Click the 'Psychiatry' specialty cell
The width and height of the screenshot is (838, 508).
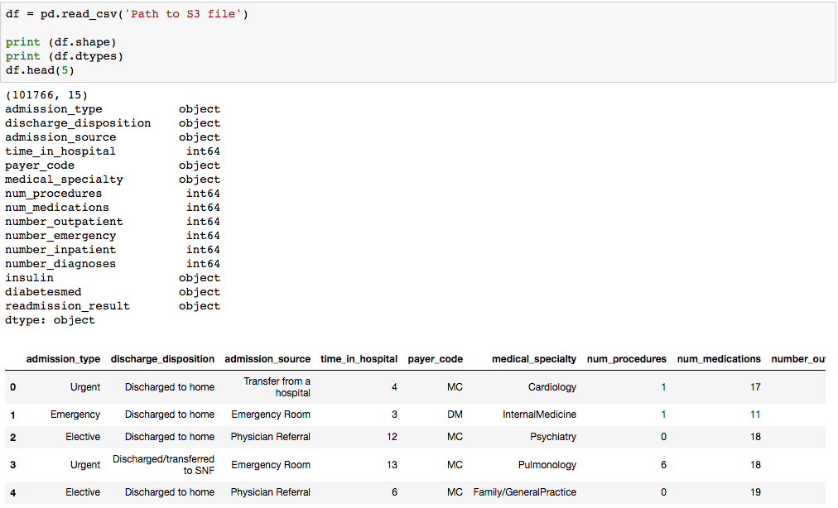553,436
